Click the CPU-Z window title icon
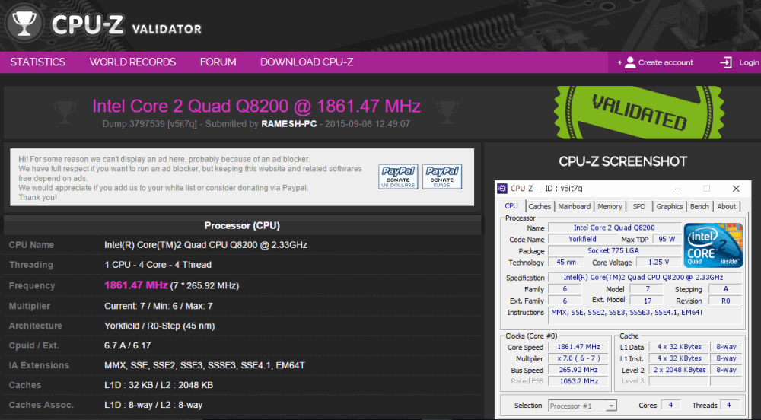Image resolution: width=761 pixels, height=420 pixels. click(502, 189)
